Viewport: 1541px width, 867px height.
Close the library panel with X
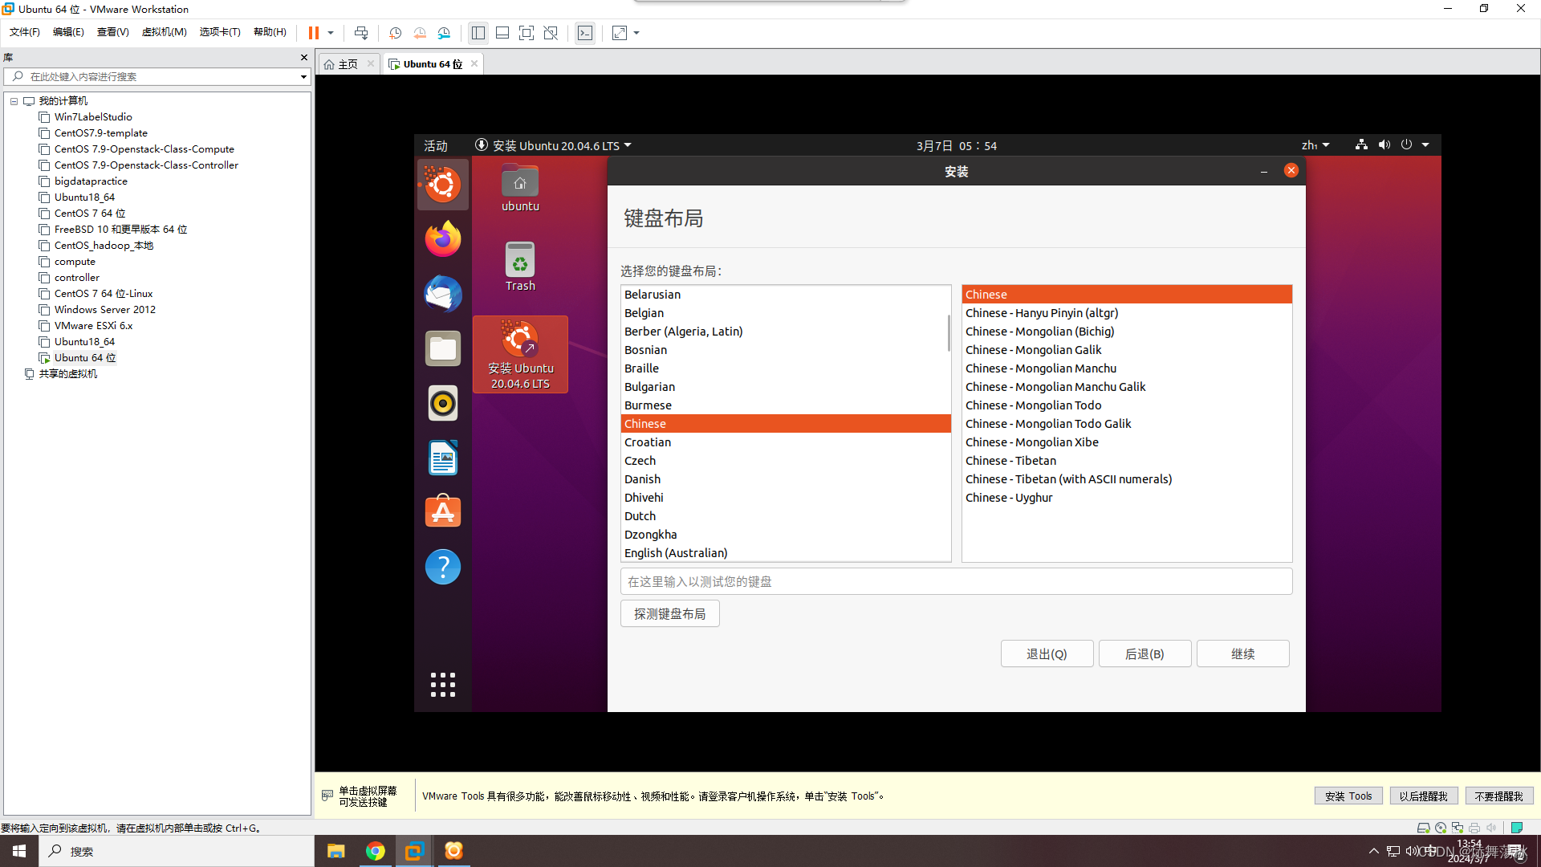[304, 57]
